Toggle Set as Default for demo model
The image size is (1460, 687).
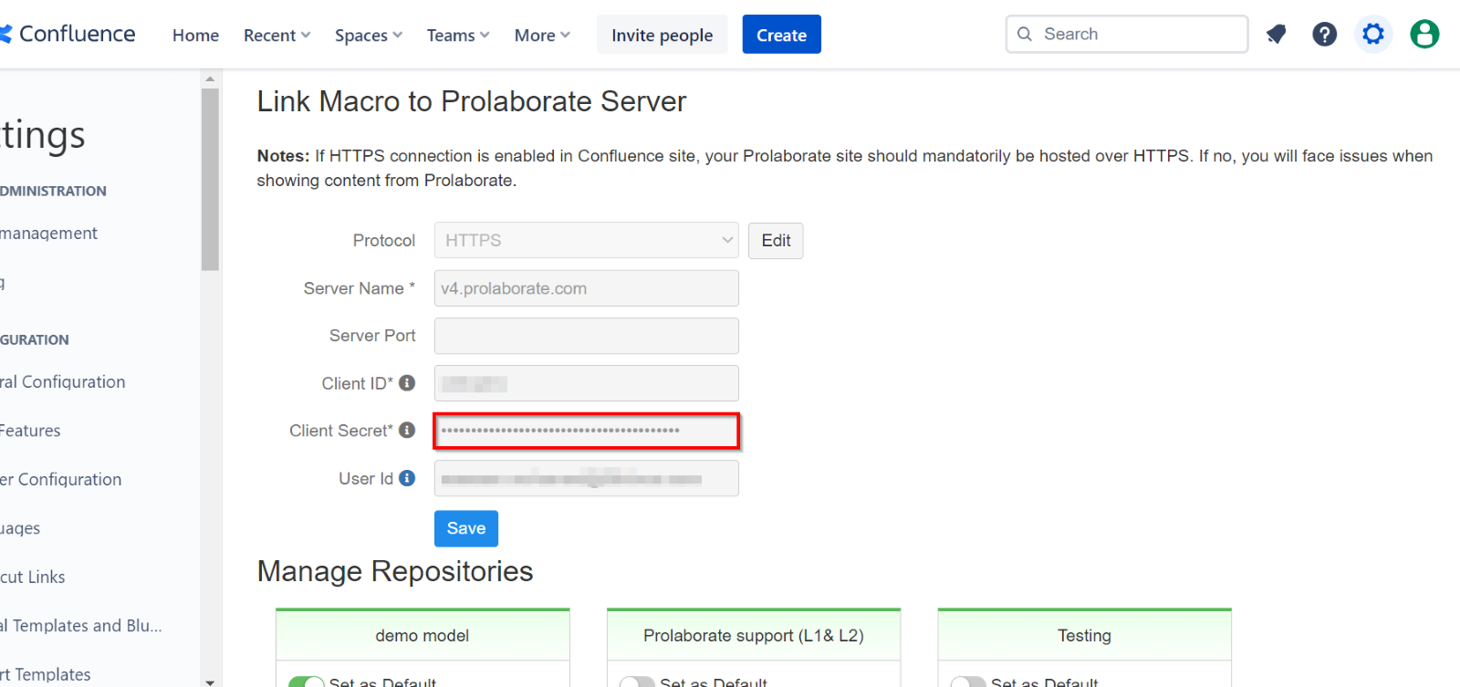[x=307, y=682]
